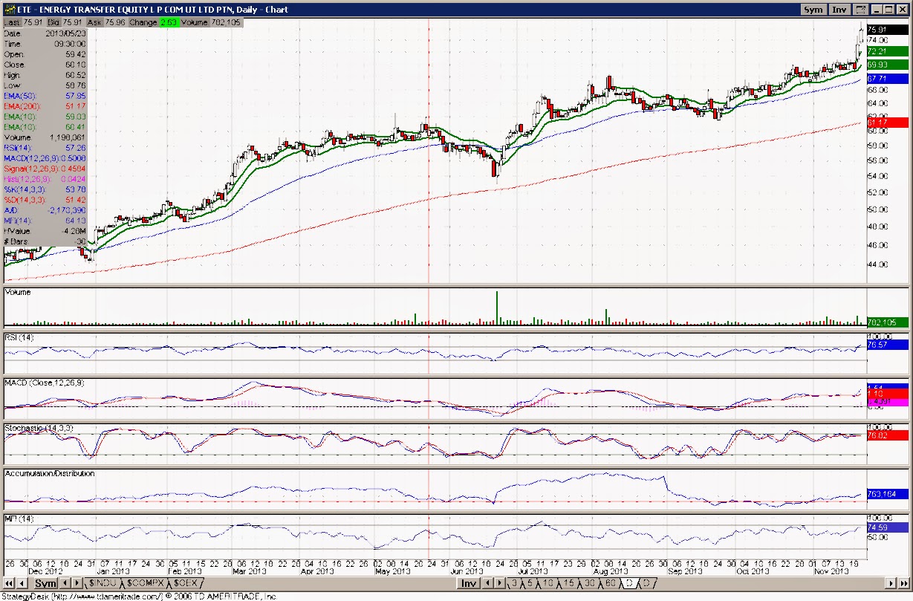Screen dimensions: 913x601
Task: Click the Accumulation/Distribution 763,164 value label
Action: (x=887, y=493)
